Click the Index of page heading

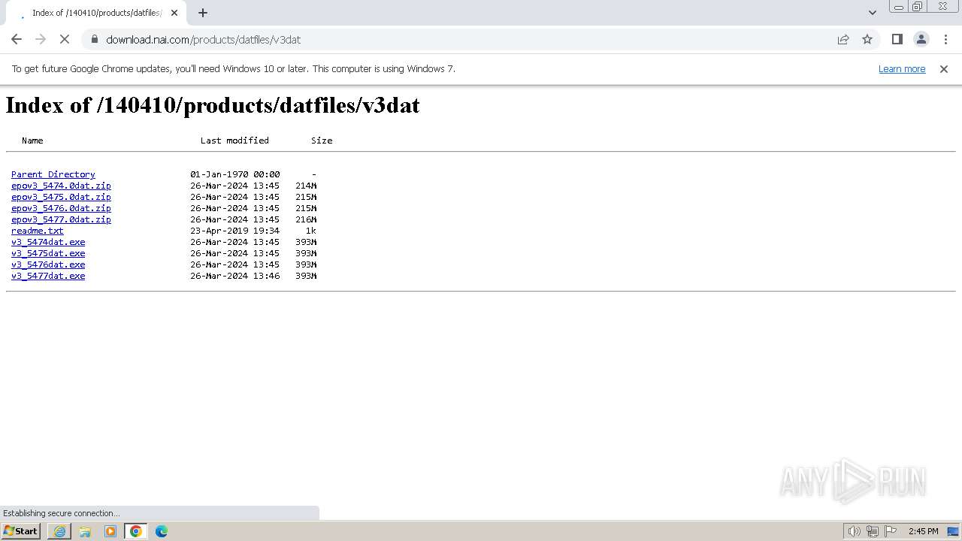point(213,105)
